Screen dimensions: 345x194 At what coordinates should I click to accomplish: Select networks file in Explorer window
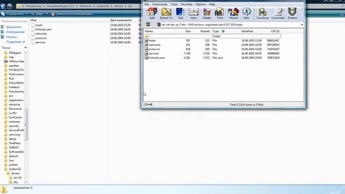pyautogui.click(x=41, y=33)
